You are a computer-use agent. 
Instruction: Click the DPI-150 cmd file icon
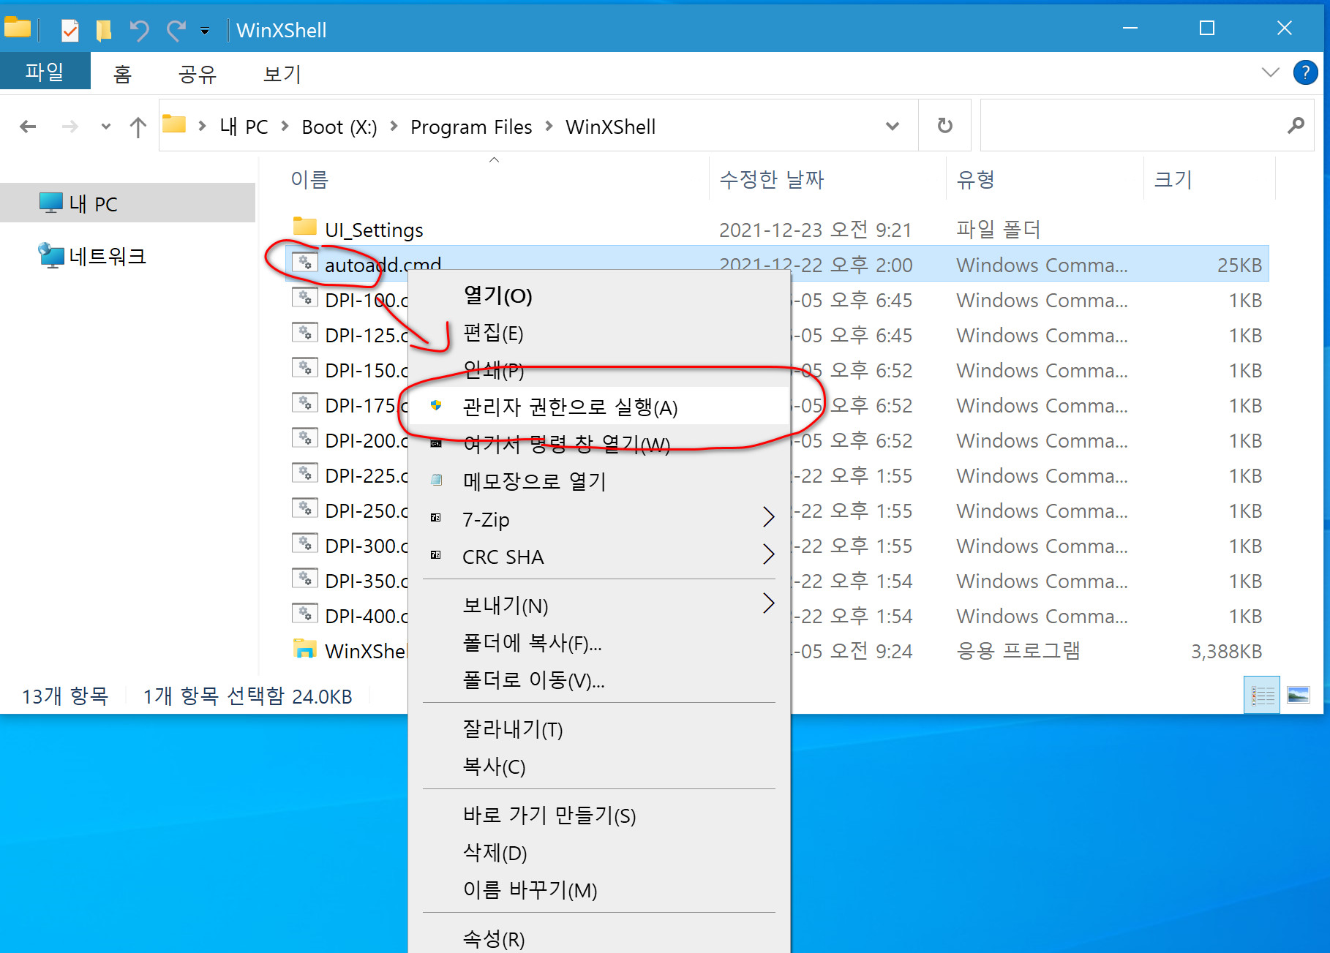coord(304,369)
